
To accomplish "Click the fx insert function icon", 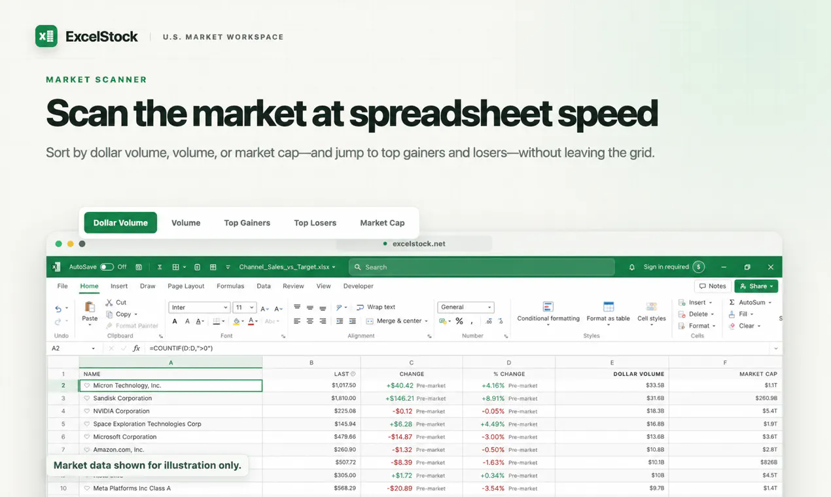I will [136, 349].
